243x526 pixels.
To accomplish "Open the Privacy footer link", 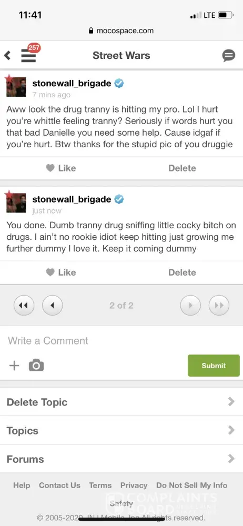I will [x=134, y=485].
